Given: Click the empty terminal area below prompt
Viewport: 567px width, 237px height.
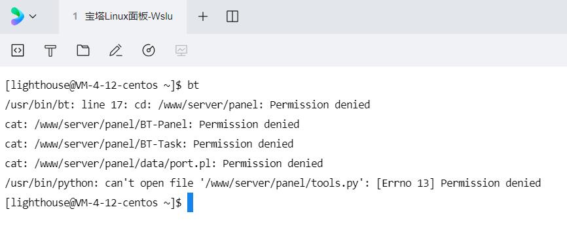Looking at the screenshot, I should coord(283,225).
